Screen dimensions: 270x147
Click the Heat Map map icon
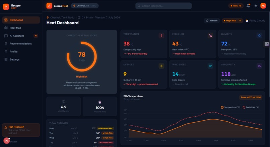point(6,28)
